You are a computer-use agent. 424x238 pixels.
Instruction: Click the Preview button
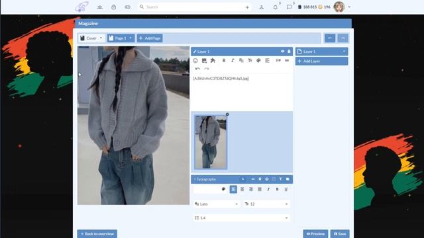tap(315, 233)
